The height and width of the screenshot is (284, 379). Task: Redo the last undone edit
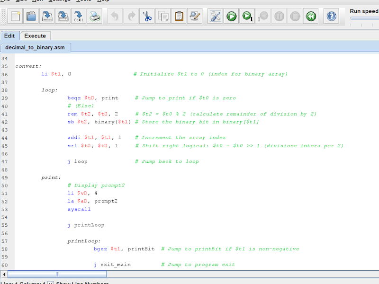(x=131, y=16)
